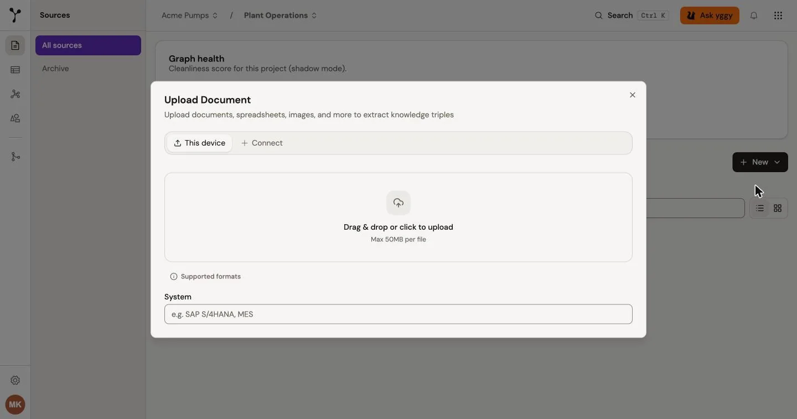Click the Sources panel title
Viewport: 797px width, 419px height.
coord(55,15)
